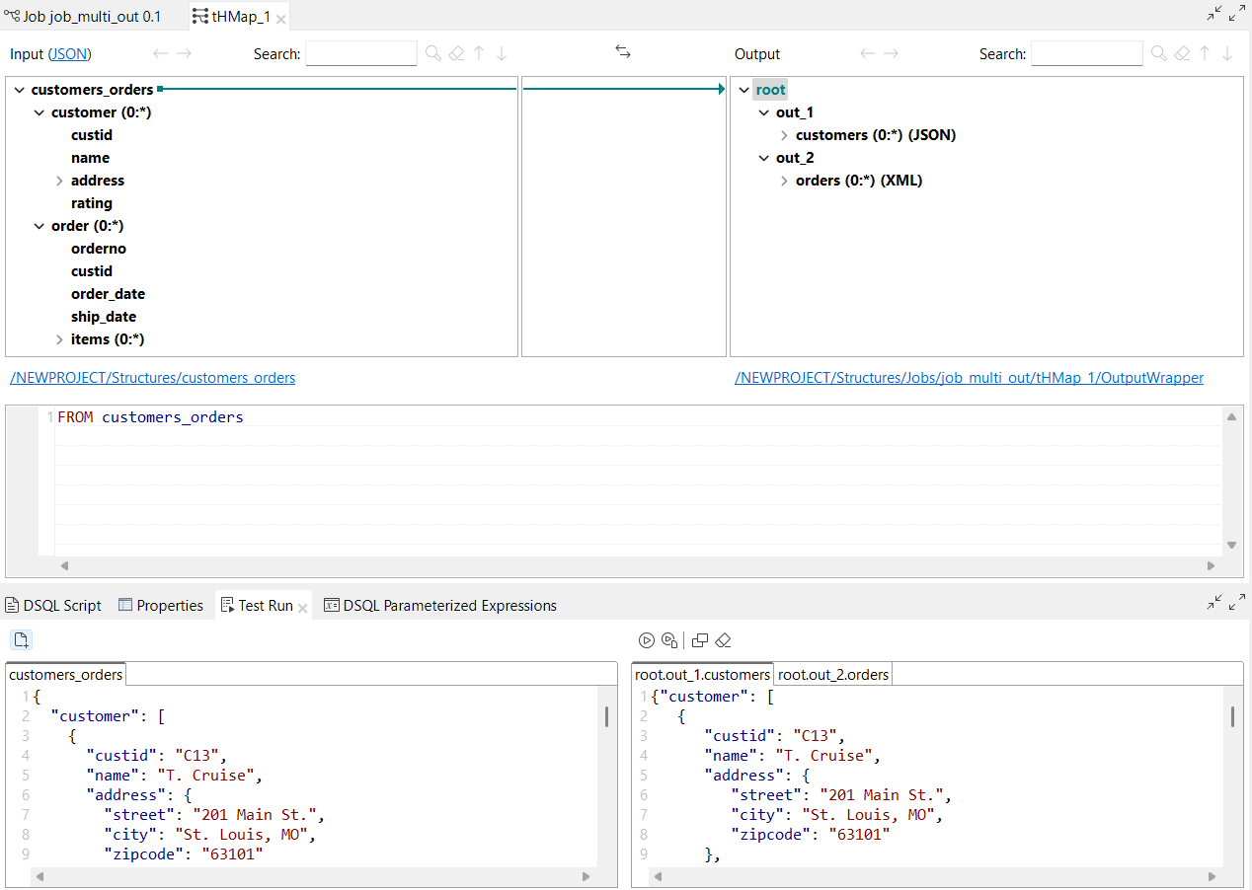Expand the items (0:*) node

58,338
